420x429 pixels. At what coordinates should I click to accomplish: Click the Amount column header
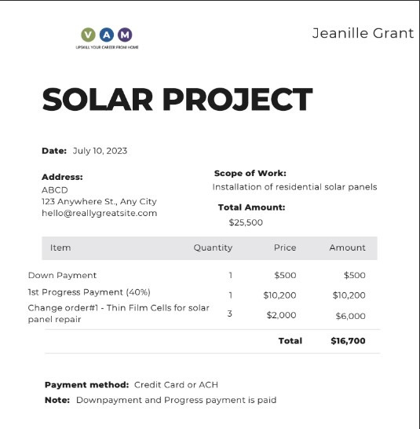pos(347,247)
